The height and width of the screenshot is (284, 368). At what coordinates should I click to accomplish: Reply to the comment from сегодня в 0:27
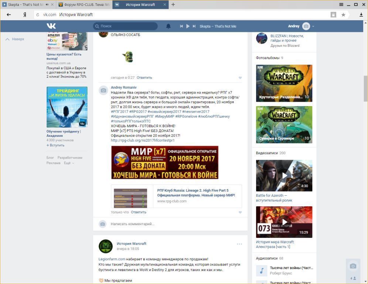pos(144,78)
